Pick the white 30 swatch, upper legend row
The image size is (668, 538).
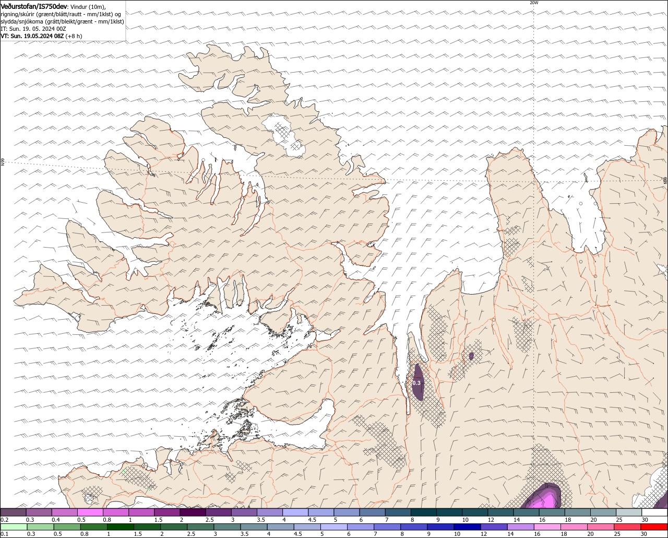coord(655,512)
